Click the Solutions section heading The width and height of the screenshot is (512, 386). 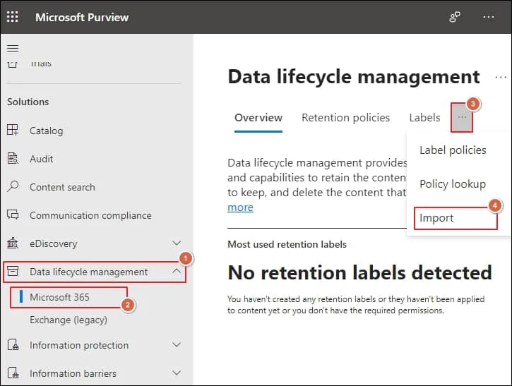point(28,102)
